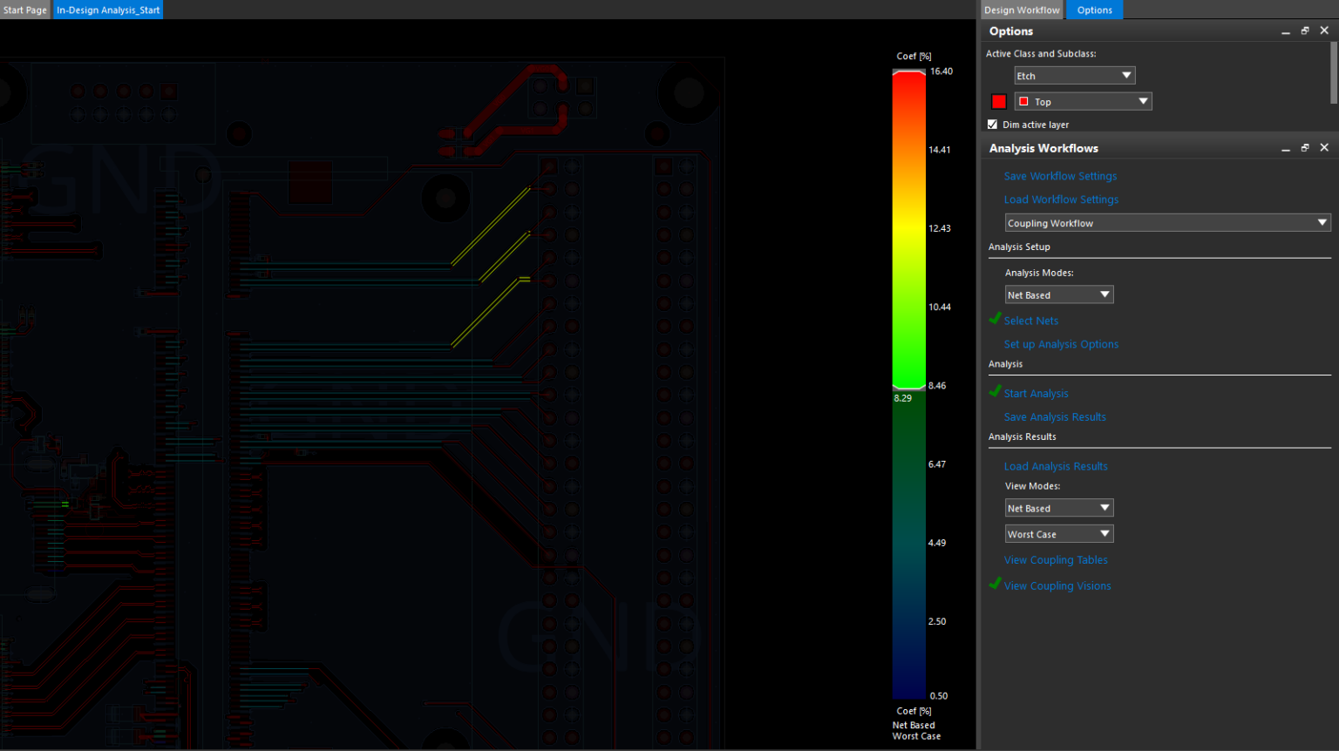Select the In-Design Analysis_Start tab
Screen dimensions: 1339x751
tap(107, 10)
